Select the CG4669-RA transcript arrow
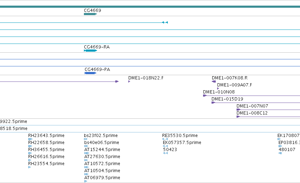Image resolution: width=300 pixels, height=183 pixels. coord(91,51)
